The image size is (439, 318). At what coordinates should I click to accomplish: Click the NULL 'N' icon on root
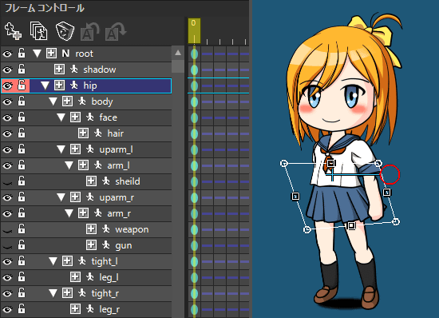point(65,54)
